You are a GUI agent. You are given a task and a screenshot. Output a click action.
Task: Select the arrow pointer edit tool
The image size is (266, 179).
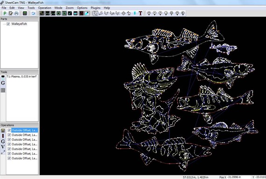(95, 13)
